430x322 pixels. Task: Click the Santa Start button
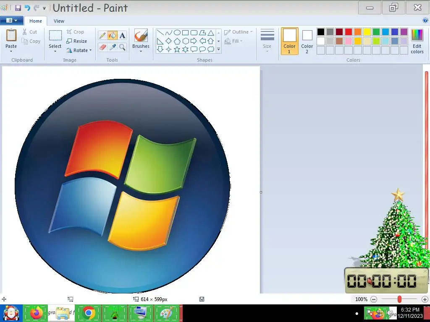pyautogui.click(x=11, y=313)
